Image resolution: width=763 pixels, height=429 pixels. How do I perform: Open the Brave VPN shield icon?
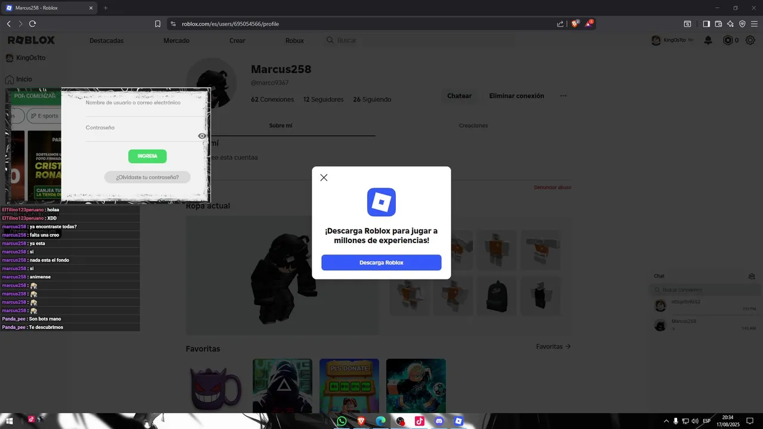pos(742,24)
